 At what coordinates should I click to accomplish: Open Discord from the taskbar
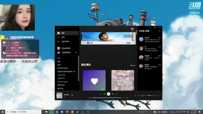coord(62,112)
